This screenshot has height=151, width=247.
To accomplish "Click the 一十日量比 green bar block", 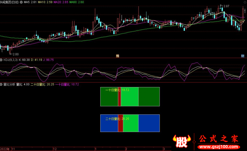I will 130,97.
